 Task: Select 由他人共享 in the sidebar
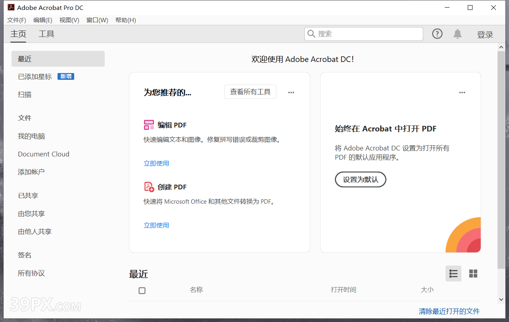35,231
